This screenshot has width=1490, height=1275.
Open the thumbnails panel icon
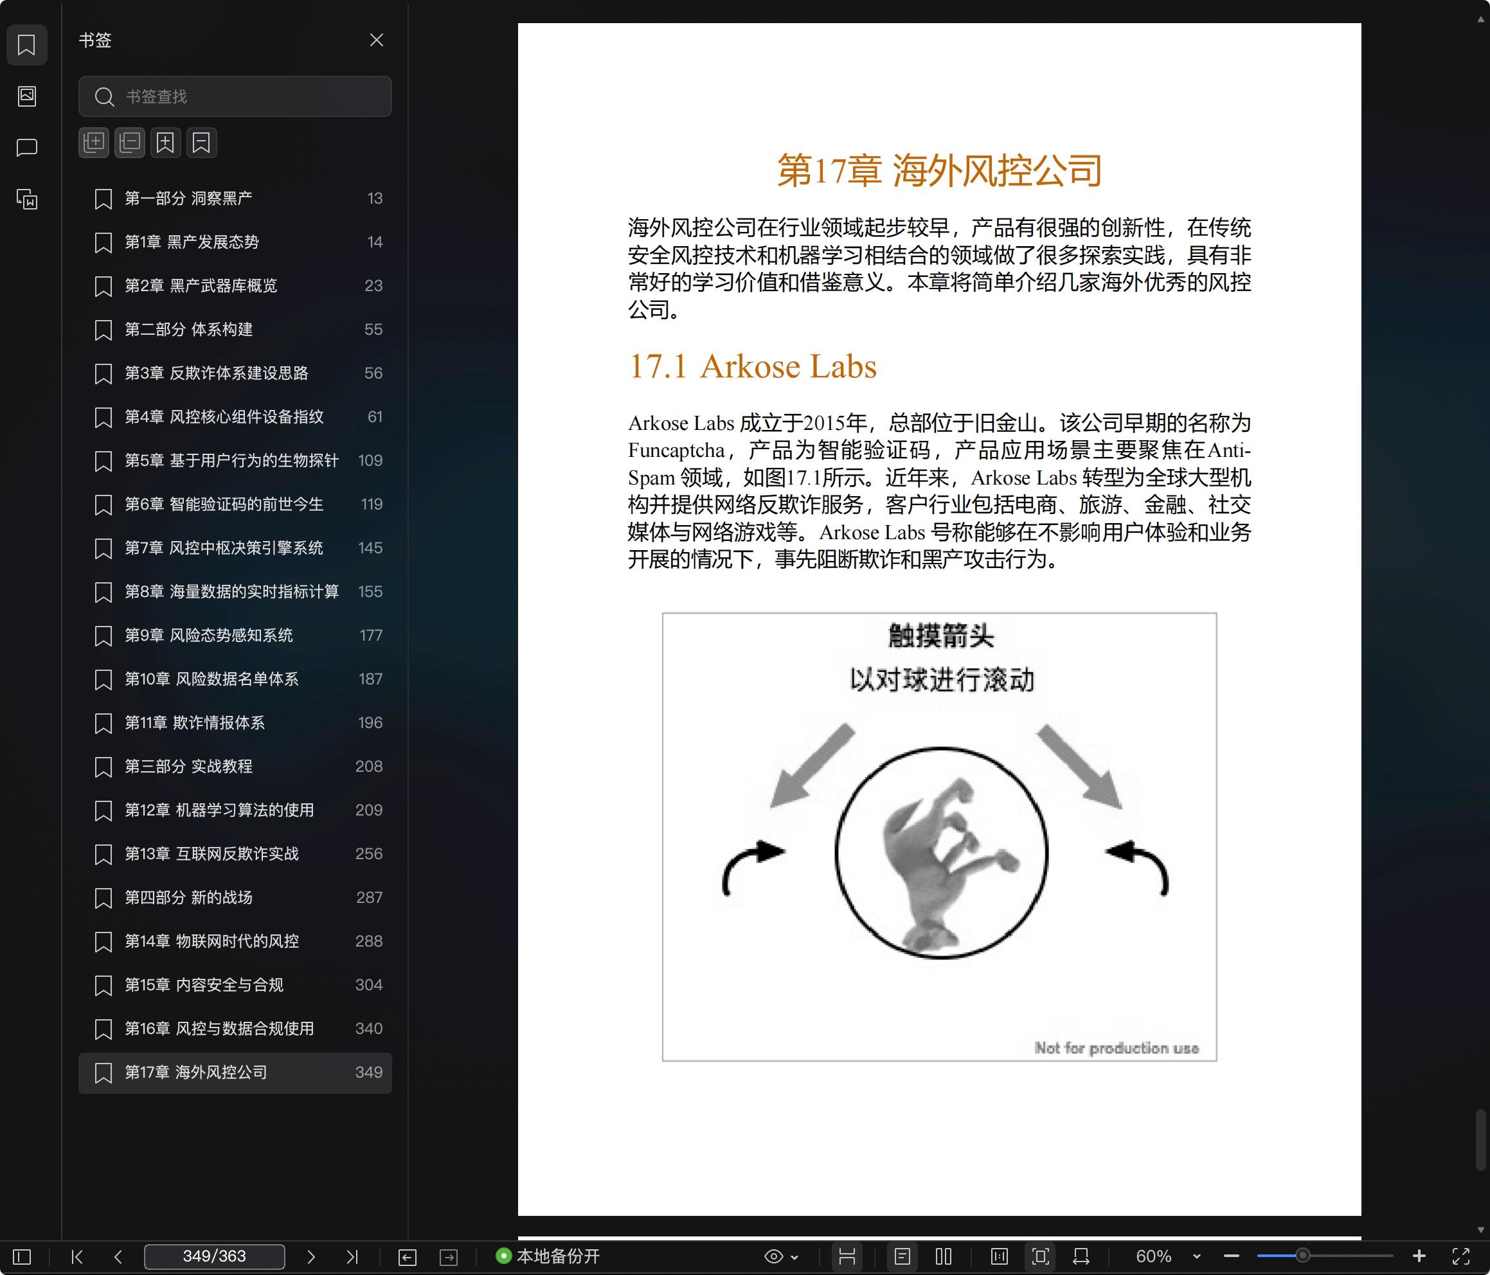point(26,96)
